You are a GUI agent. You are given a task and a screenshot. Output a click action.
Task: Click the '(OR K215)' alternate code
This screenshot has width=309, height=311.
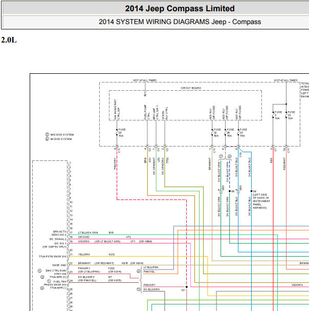(115, 280)
